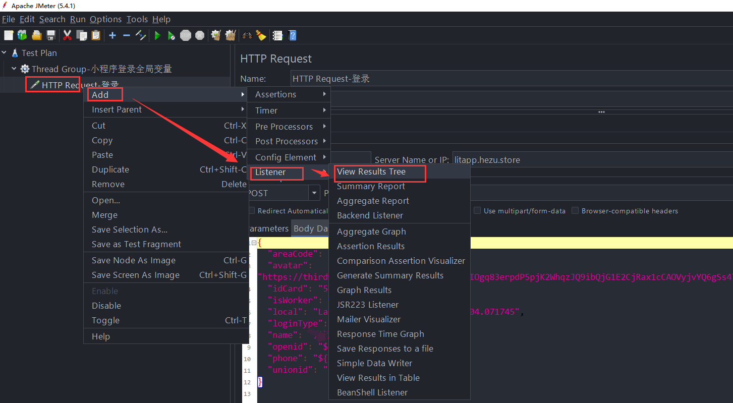This screenshot has width=733, height=403.
Task: Collapse the Test Plan tree node
Action: pos(4,52)
